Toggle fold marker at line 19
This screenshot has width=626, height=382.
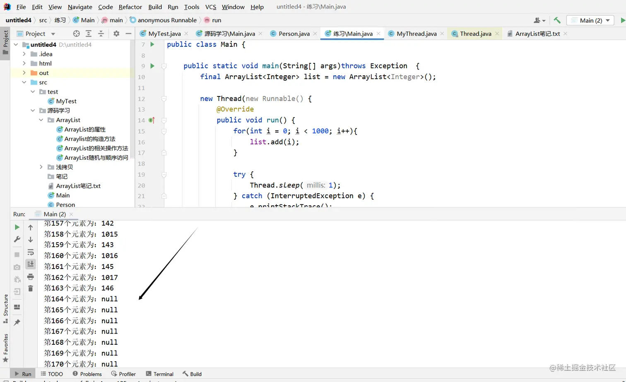tap(164, 174)
